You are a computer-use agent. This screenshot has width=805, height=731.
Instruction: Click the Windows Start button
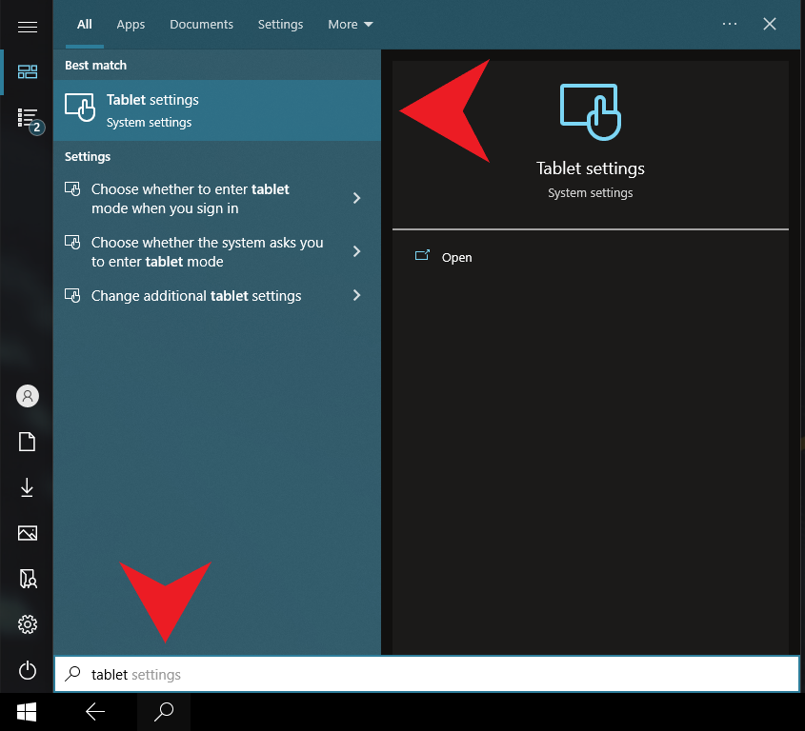point(27,712)
